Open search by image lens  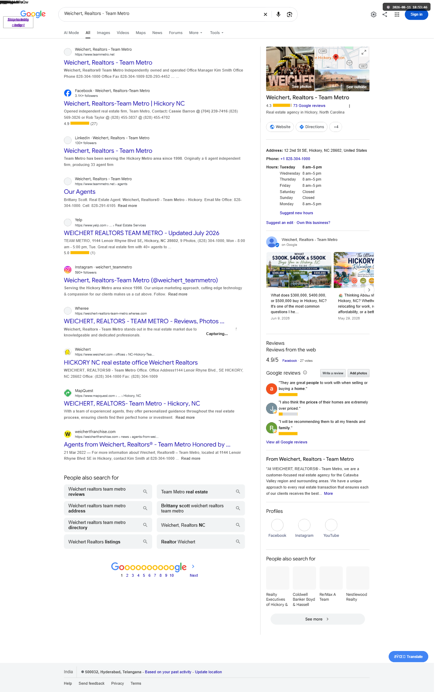[x=289, y=14]
